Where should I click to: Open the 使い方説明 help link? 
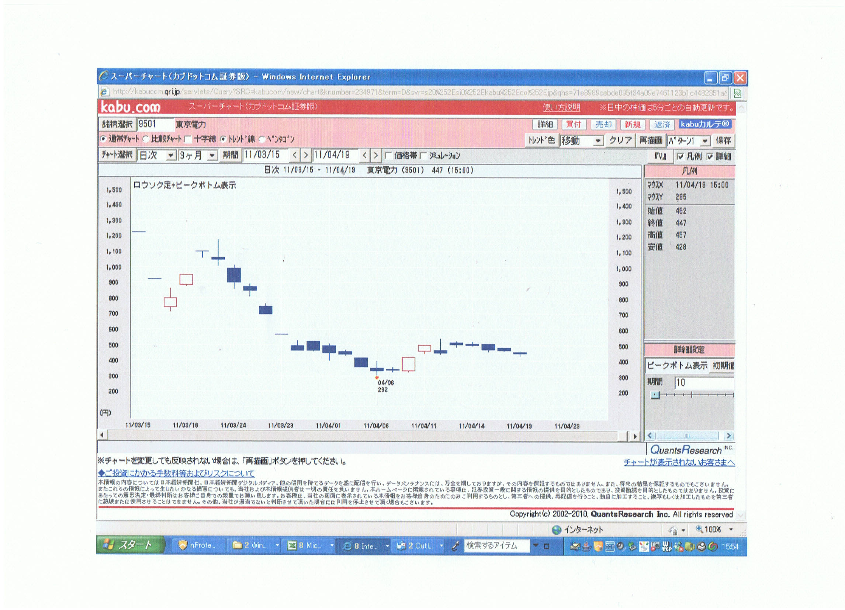pyautogui.click(x=561, y=107)
